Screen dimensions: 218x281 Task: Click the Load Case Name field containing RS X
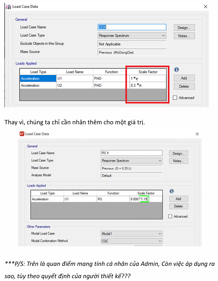coord(131,153)
